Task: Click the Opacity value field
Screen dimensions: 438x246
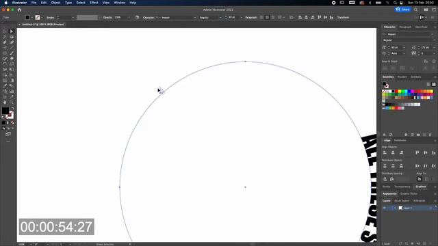Action: tap(120, 17)
